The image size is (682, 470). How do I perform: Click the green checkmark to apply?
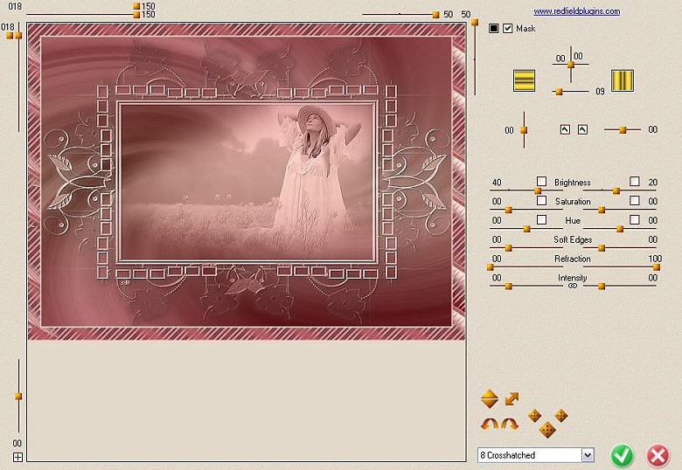click(x=622, y=454)
